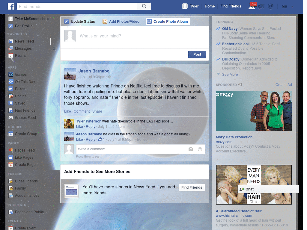This screenshot has width=307, height=230.
Task: Open Old Navy trending topic
Action: coord(230,28)
